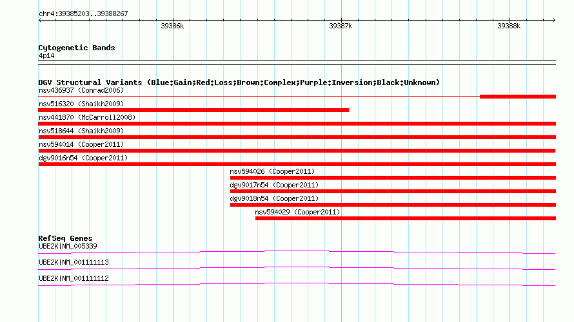The image size is (574, 322).
Task: Click the red bar of nsv518644
Action: (x=297, y=137)
